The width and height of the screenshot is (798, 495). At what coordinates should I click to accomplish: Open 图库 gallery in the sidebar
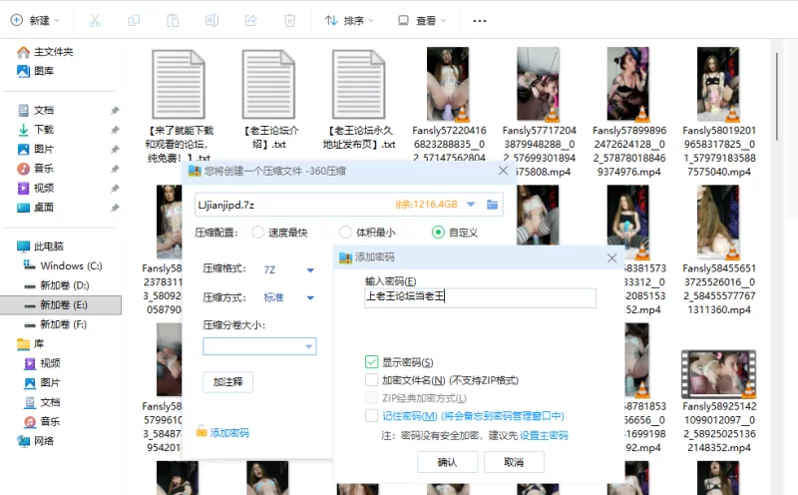43,71
